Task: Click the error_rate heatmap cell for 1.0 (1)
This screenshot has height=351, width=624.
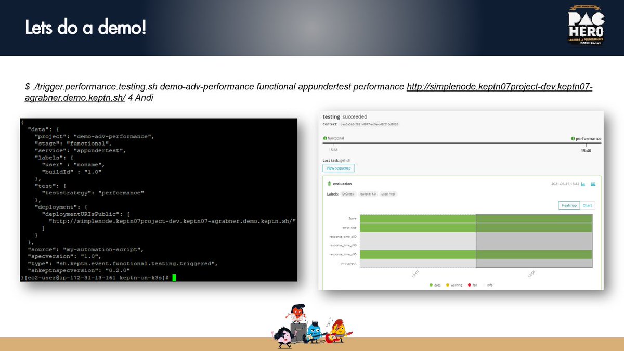Action: pos(418,227)
